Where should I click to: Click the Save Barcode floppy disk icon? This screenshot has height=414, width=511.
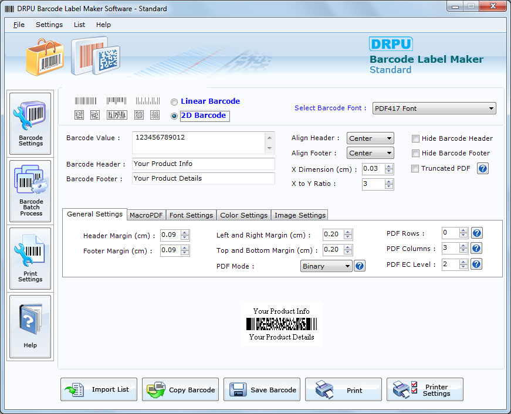pyautogui.click(x=238, y=389)
